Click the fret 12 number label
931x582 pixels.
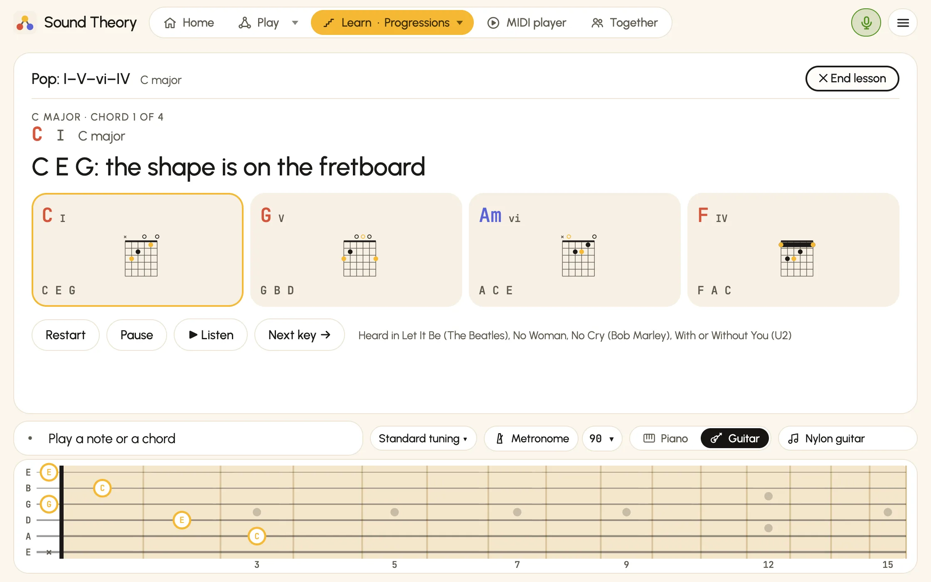pyautogui.click(x=768, y=565)
